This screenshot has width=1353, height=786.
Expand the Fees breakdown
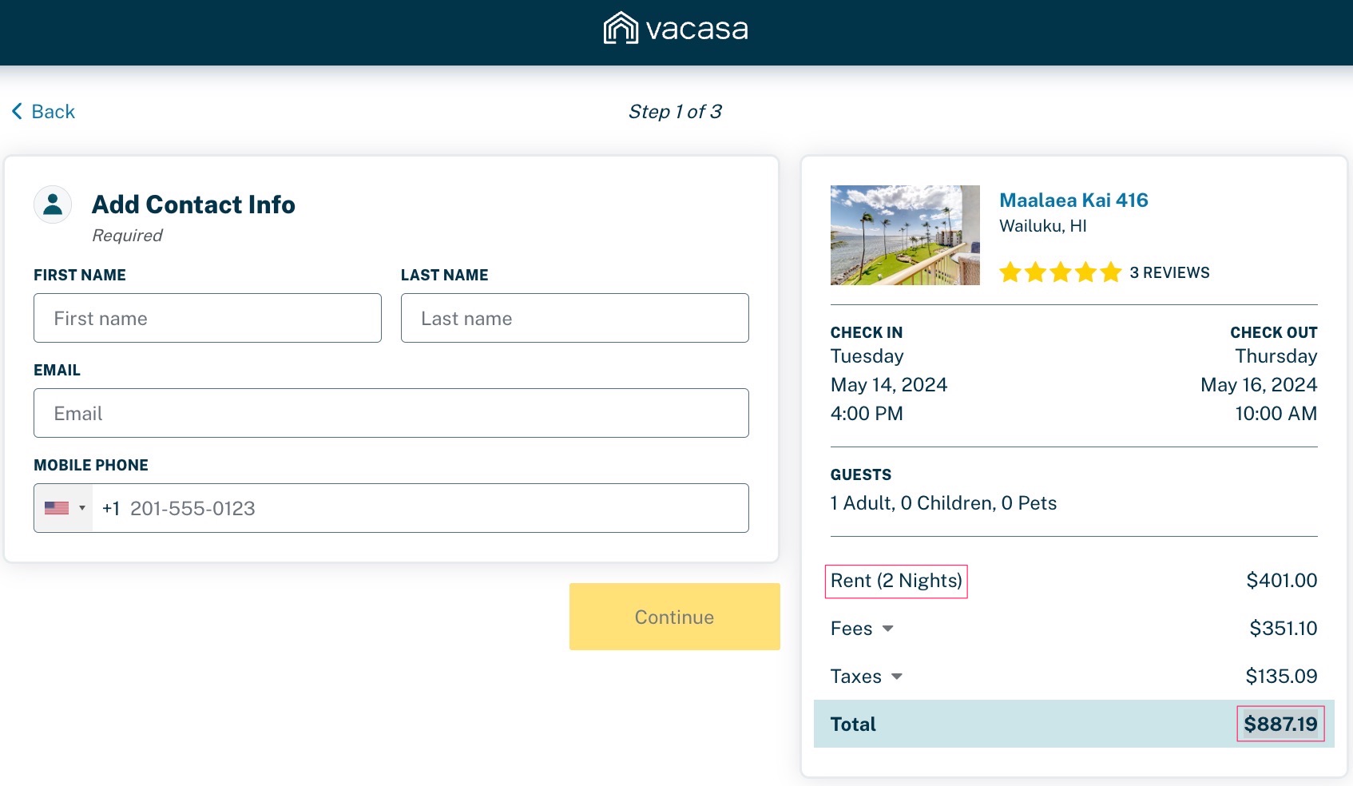(x=887, y=629)
